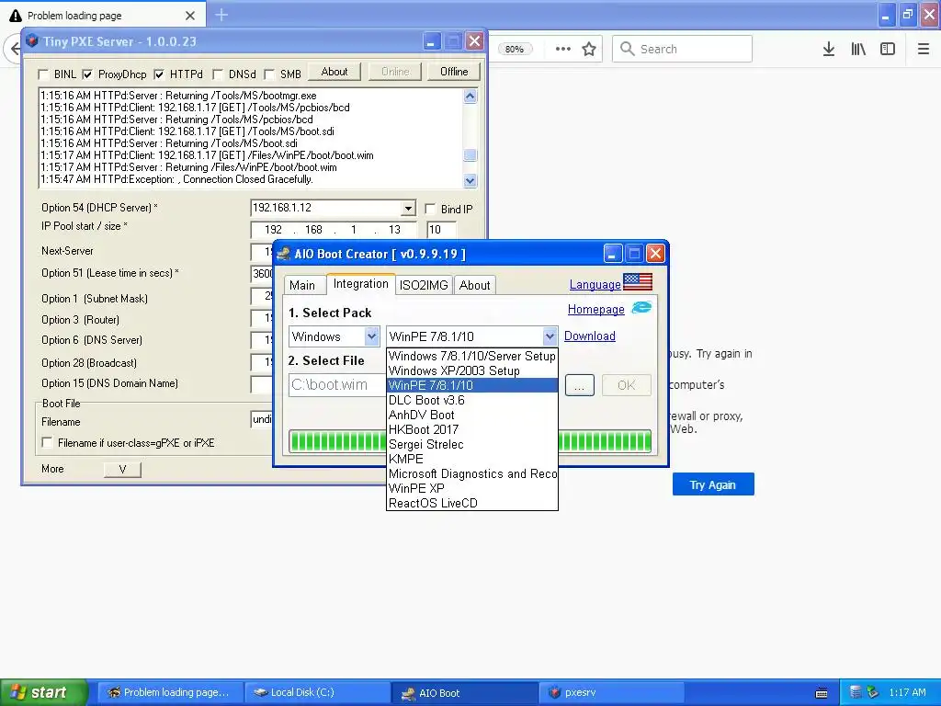The image size is (941, 706).
Task: Click About button in Tiny PXE Server
Action: coord(334,72)
